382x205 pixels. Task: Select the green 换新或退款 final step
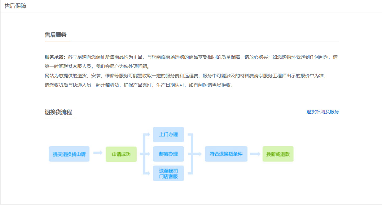(x=278, y=154)
